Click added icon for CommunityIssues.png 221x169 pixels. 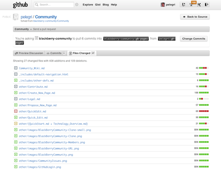[16, 160]
